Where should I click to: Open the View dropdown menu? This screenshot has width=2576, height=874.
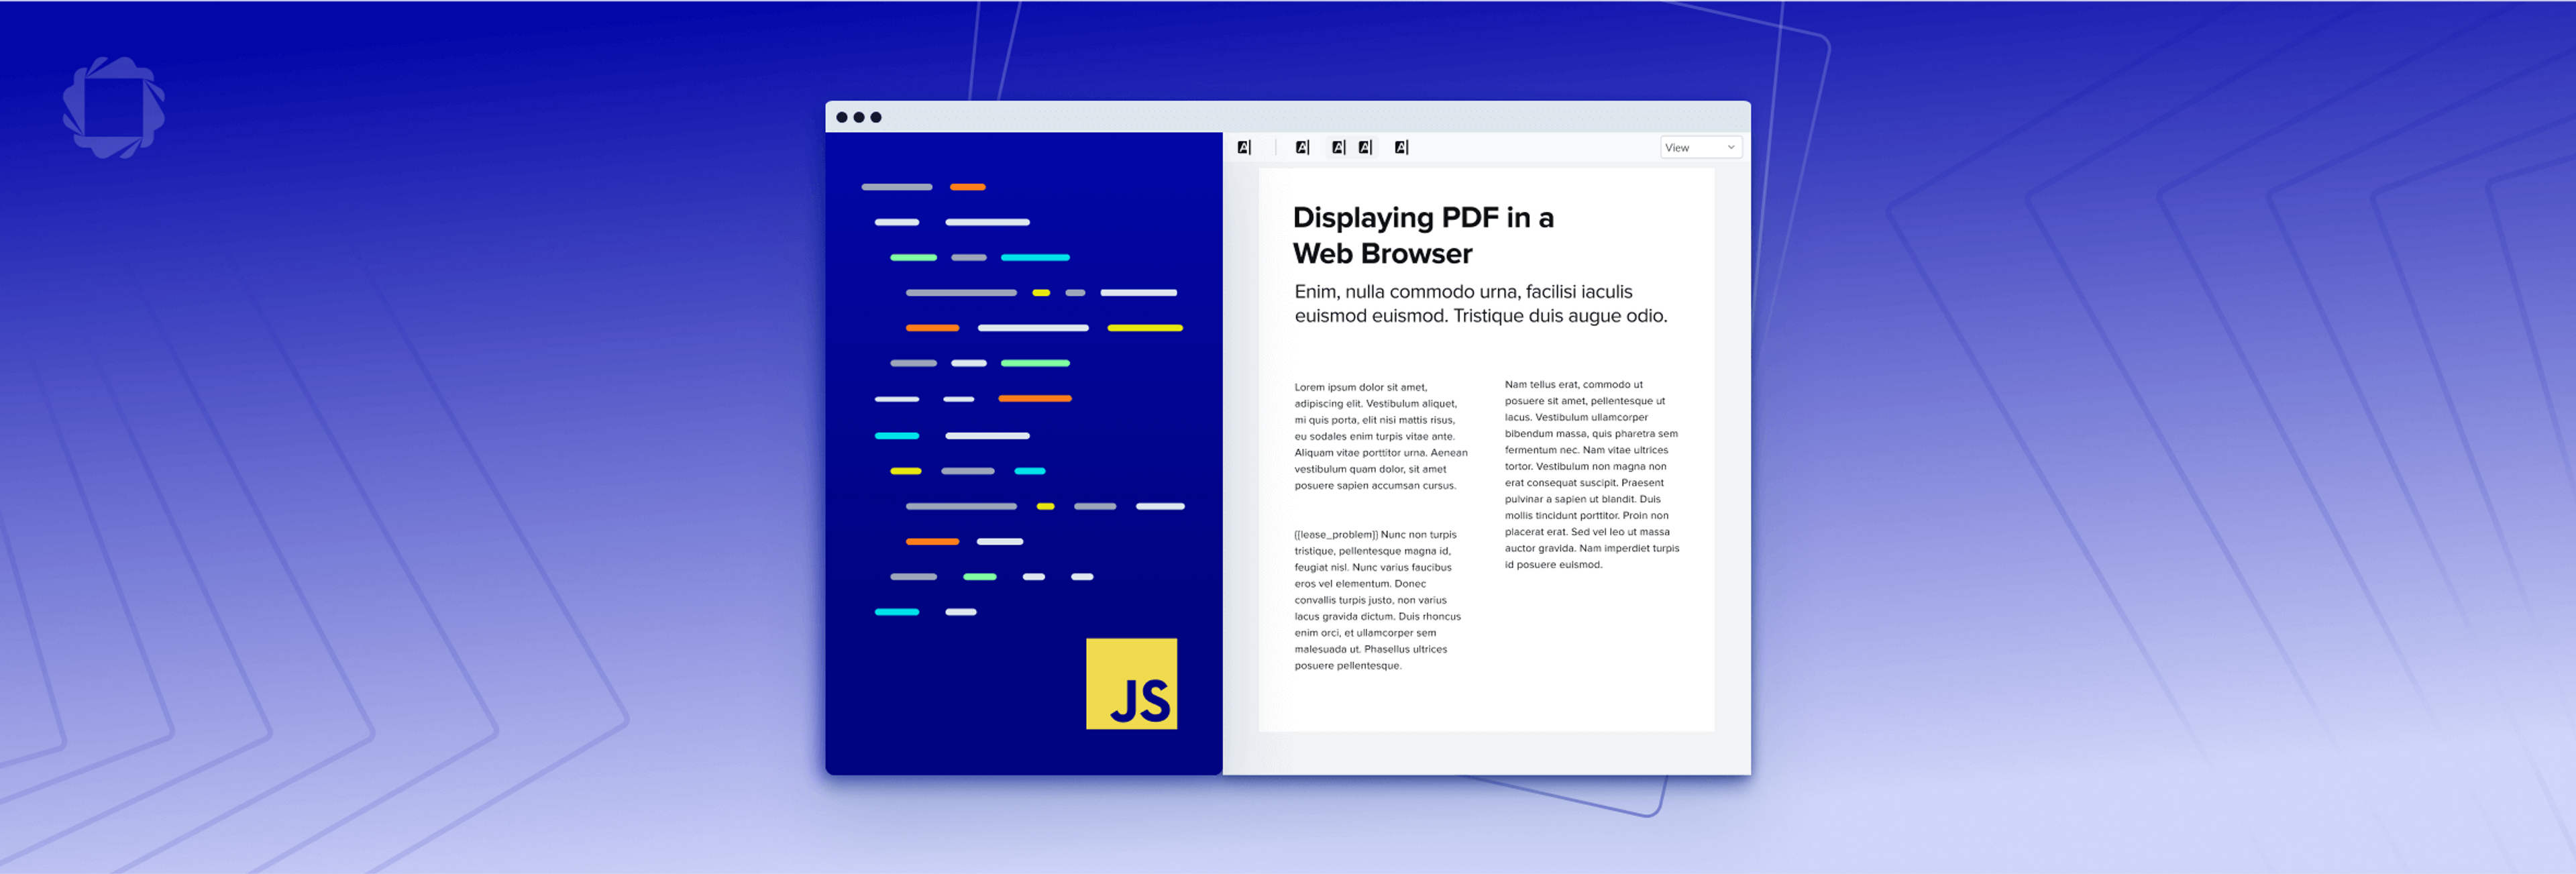(x=1699, y=147)
